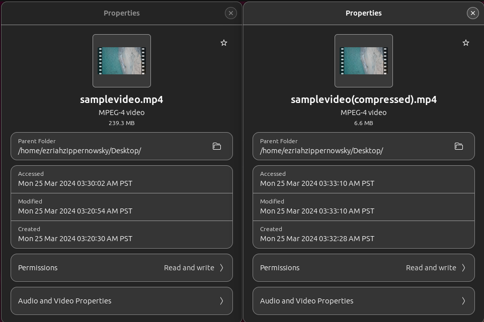Viewport: 484px width, 322px height.
Task: Click the Created date row for compressed video
Action: click(x=363, y=235)
